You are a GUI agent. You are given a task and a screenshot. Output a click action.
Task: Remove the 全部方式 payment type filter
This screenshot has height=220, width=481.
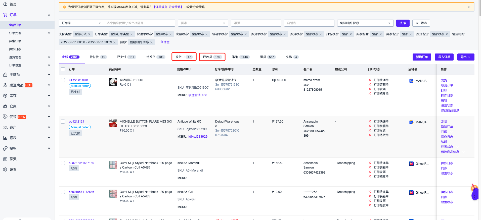point(89,34)
